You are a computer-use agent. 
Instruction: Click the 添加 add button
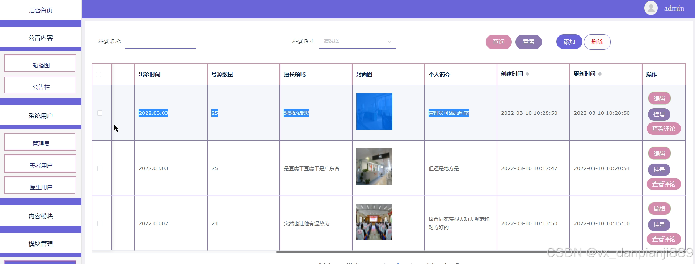569,42
